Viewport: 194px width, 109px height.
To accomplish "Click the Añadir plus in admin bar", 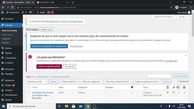I will [41, 12].
